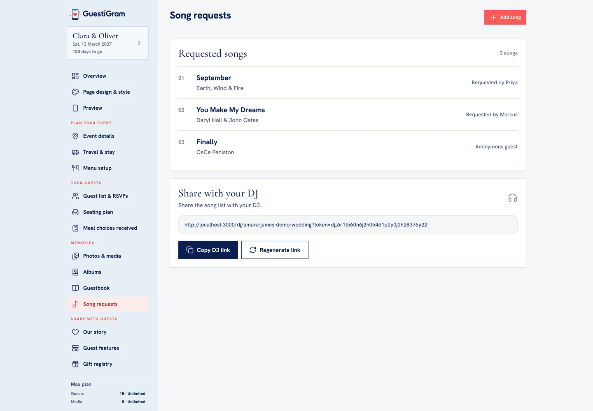Expand the Clara & Oliver event chevron
This screenshot has width=593, height=411.
click(x=139, y=43)
